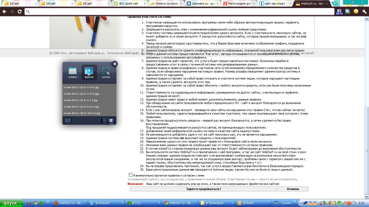This screenshot has height=207, width=369.
Task: Expand ICQ taskbar group dropdown
Action: [159, 203]
